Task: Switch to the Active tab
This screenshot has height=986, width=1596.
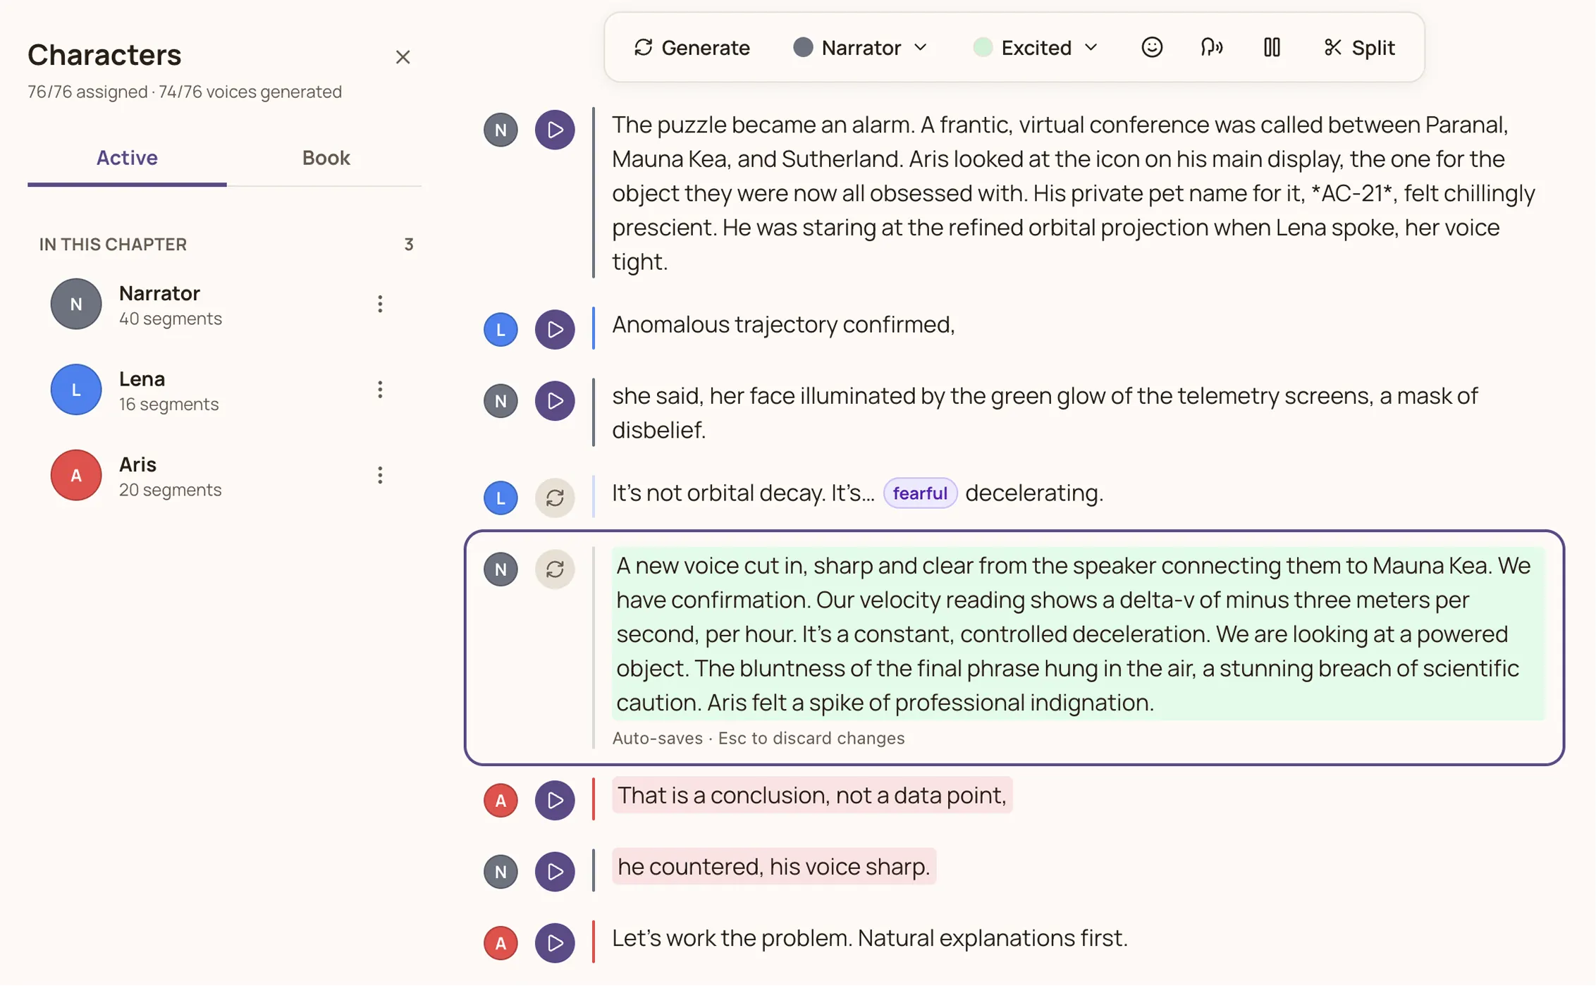Action: (x=127, y=158)
